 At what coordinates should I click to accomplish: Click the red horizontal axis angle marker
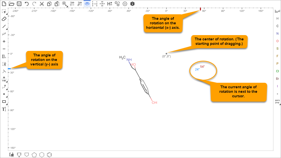pos(200,9)
